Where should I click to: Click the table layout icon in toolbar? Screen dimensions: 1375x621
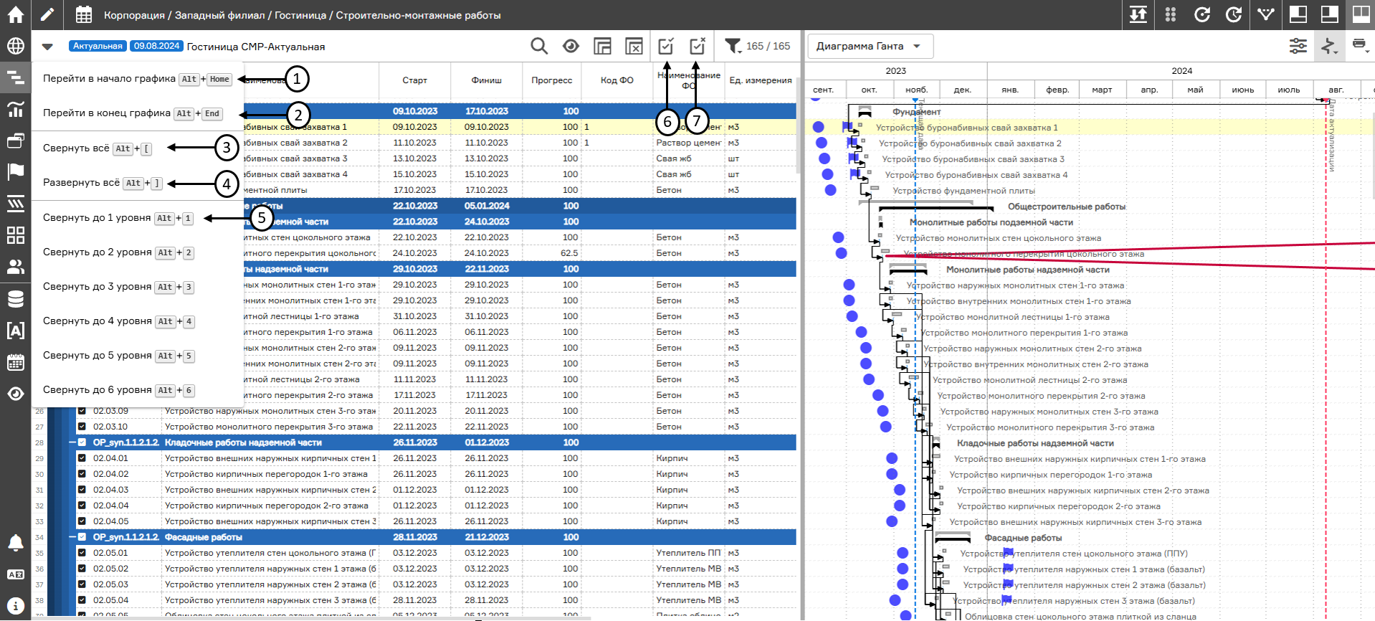tap(602, 47)
